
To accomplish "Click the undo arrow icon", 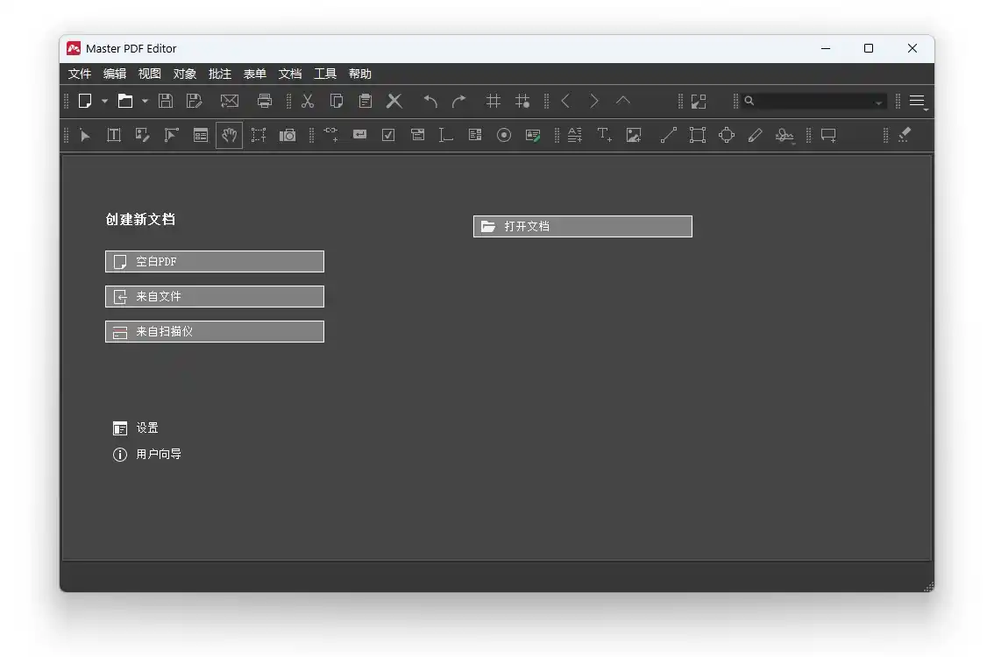I will [x=430, y=101].
